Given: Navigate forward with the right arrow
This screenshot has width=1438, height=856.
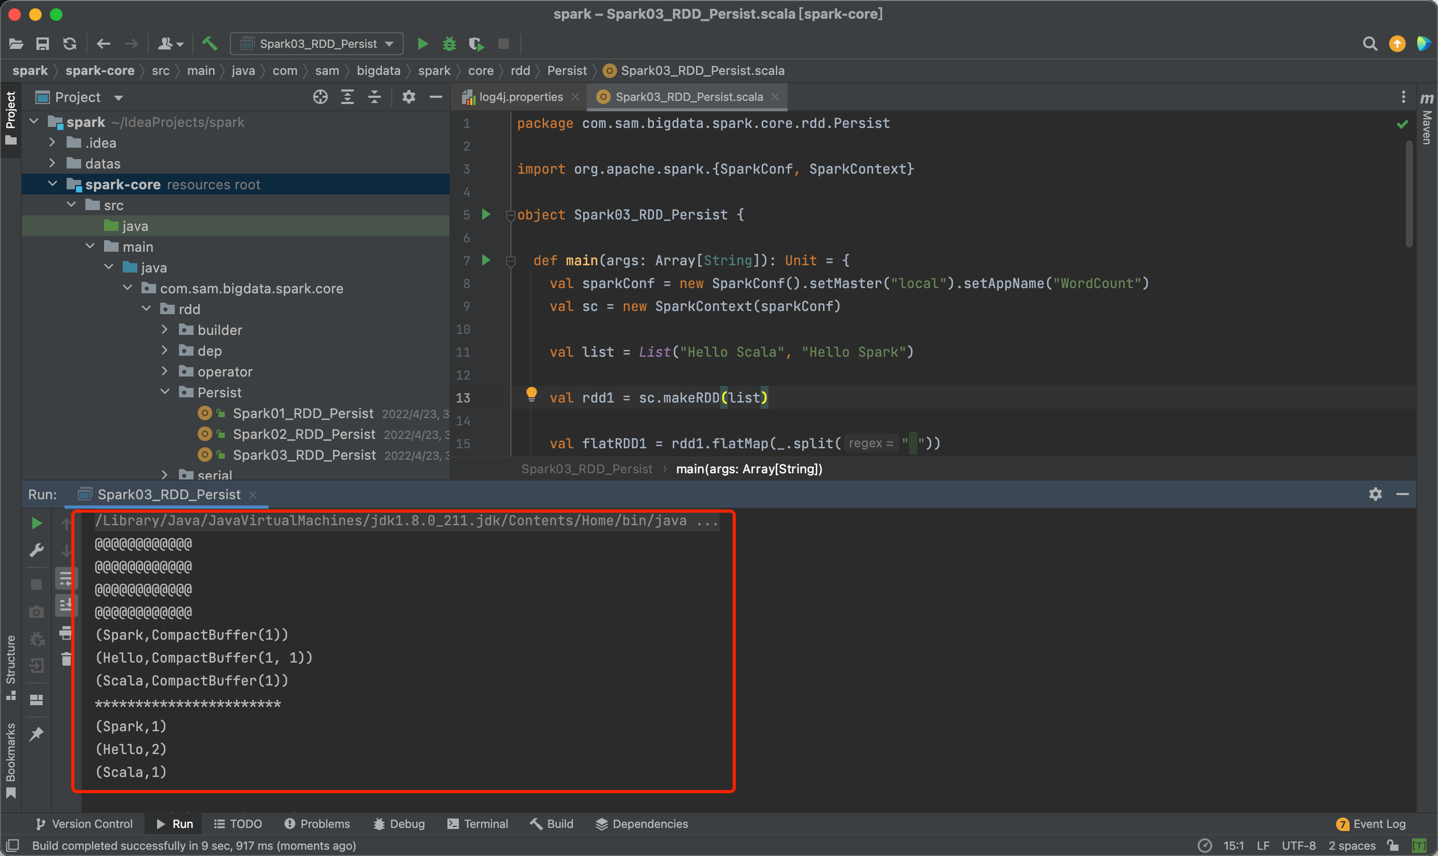Looking at the screenshot, I should [132, 44].
